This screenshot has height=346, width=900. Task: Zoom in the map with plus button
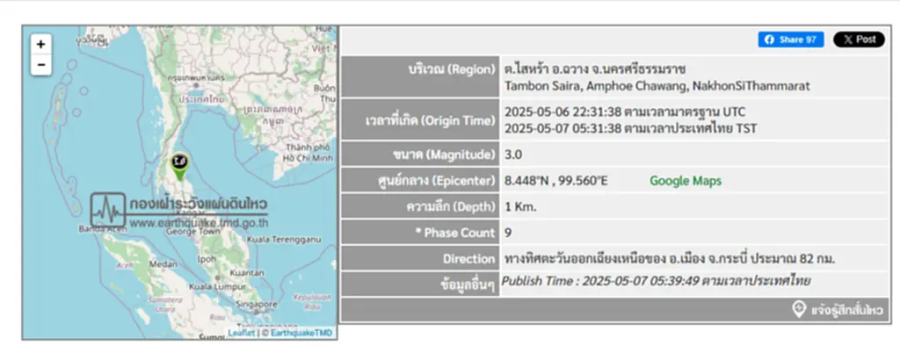[x=40, y=45]
